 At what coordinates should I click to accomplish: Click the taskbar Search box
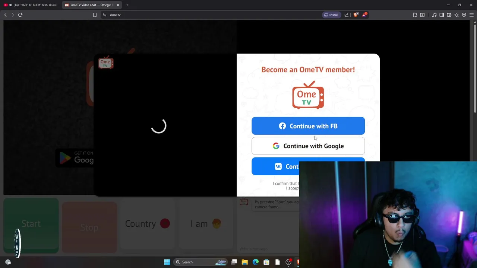(x=201, y=262)
